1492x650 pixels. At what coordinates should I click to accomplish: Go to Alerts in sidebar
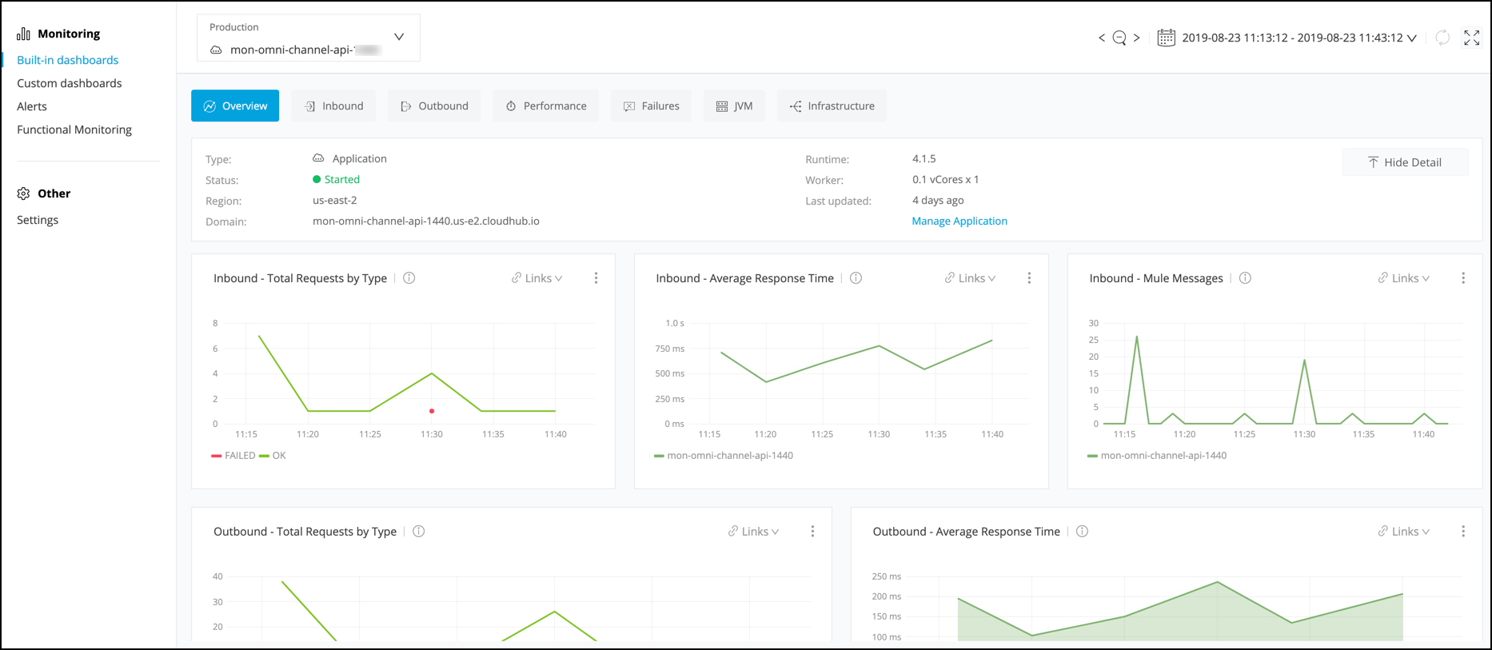pos(32,106)
